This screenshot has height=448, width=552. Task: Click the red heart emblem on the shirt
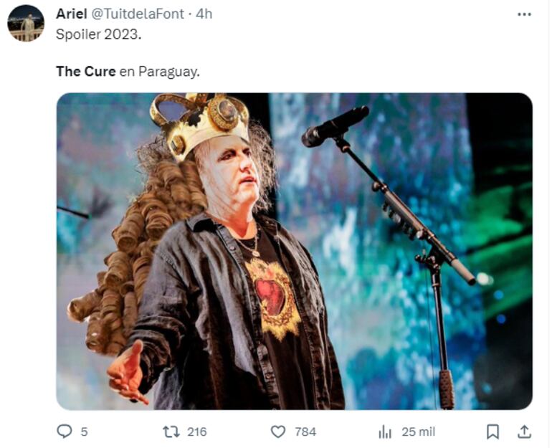pyautogui.click(x=271, y=295)
